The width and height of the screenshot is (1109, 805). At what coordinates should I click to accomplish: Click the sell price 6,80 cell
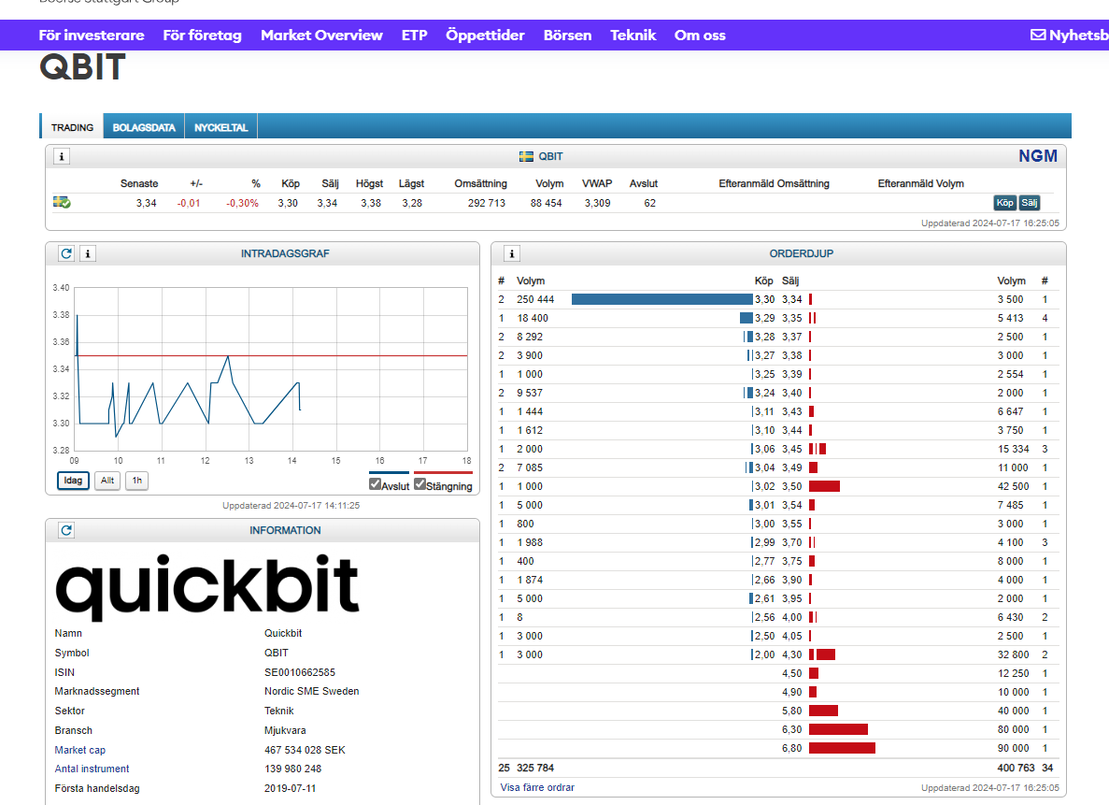792,748
